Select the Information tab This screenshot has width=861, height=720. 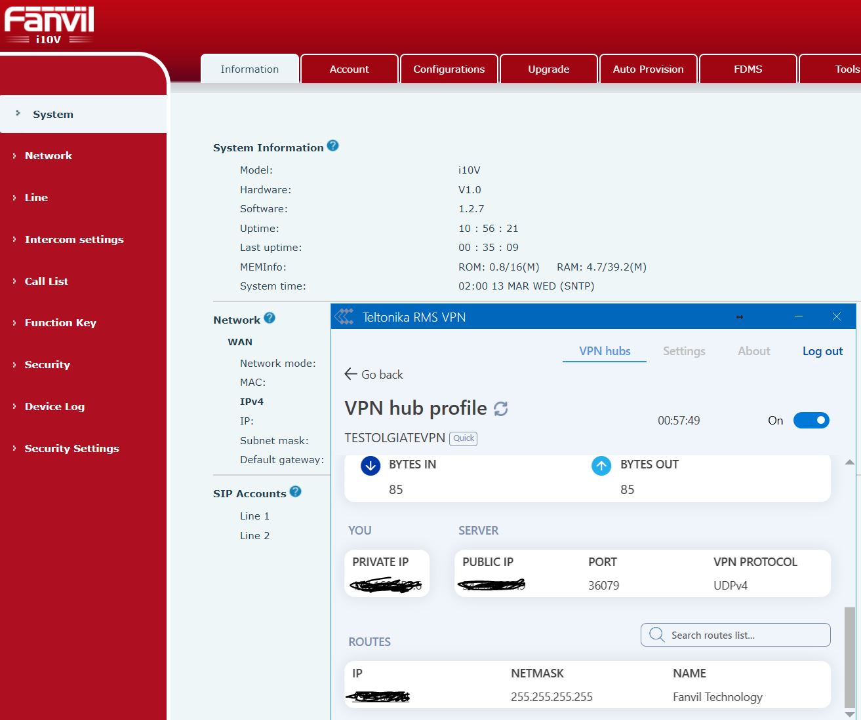click(250, 69)
